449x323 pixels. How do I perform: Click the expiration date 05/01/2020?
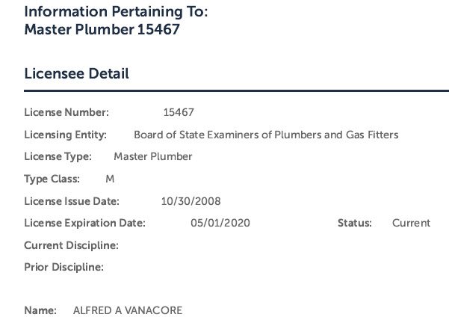220,223
